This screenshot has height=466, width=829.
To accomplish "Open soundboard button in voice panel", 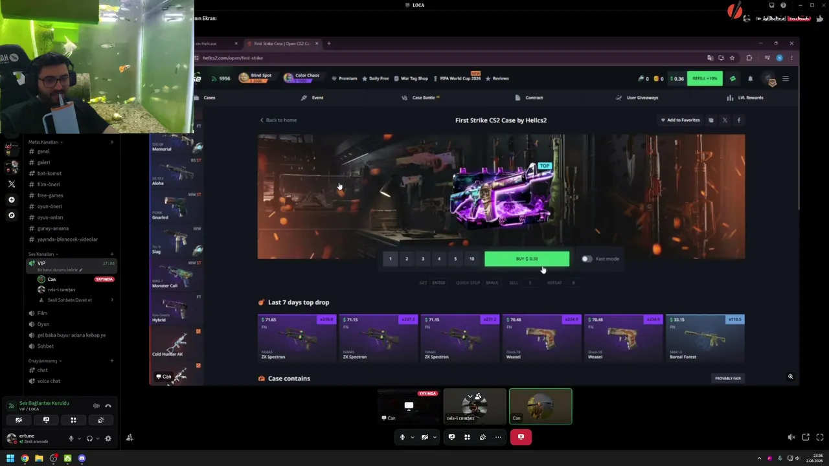I will pos(101,420).
